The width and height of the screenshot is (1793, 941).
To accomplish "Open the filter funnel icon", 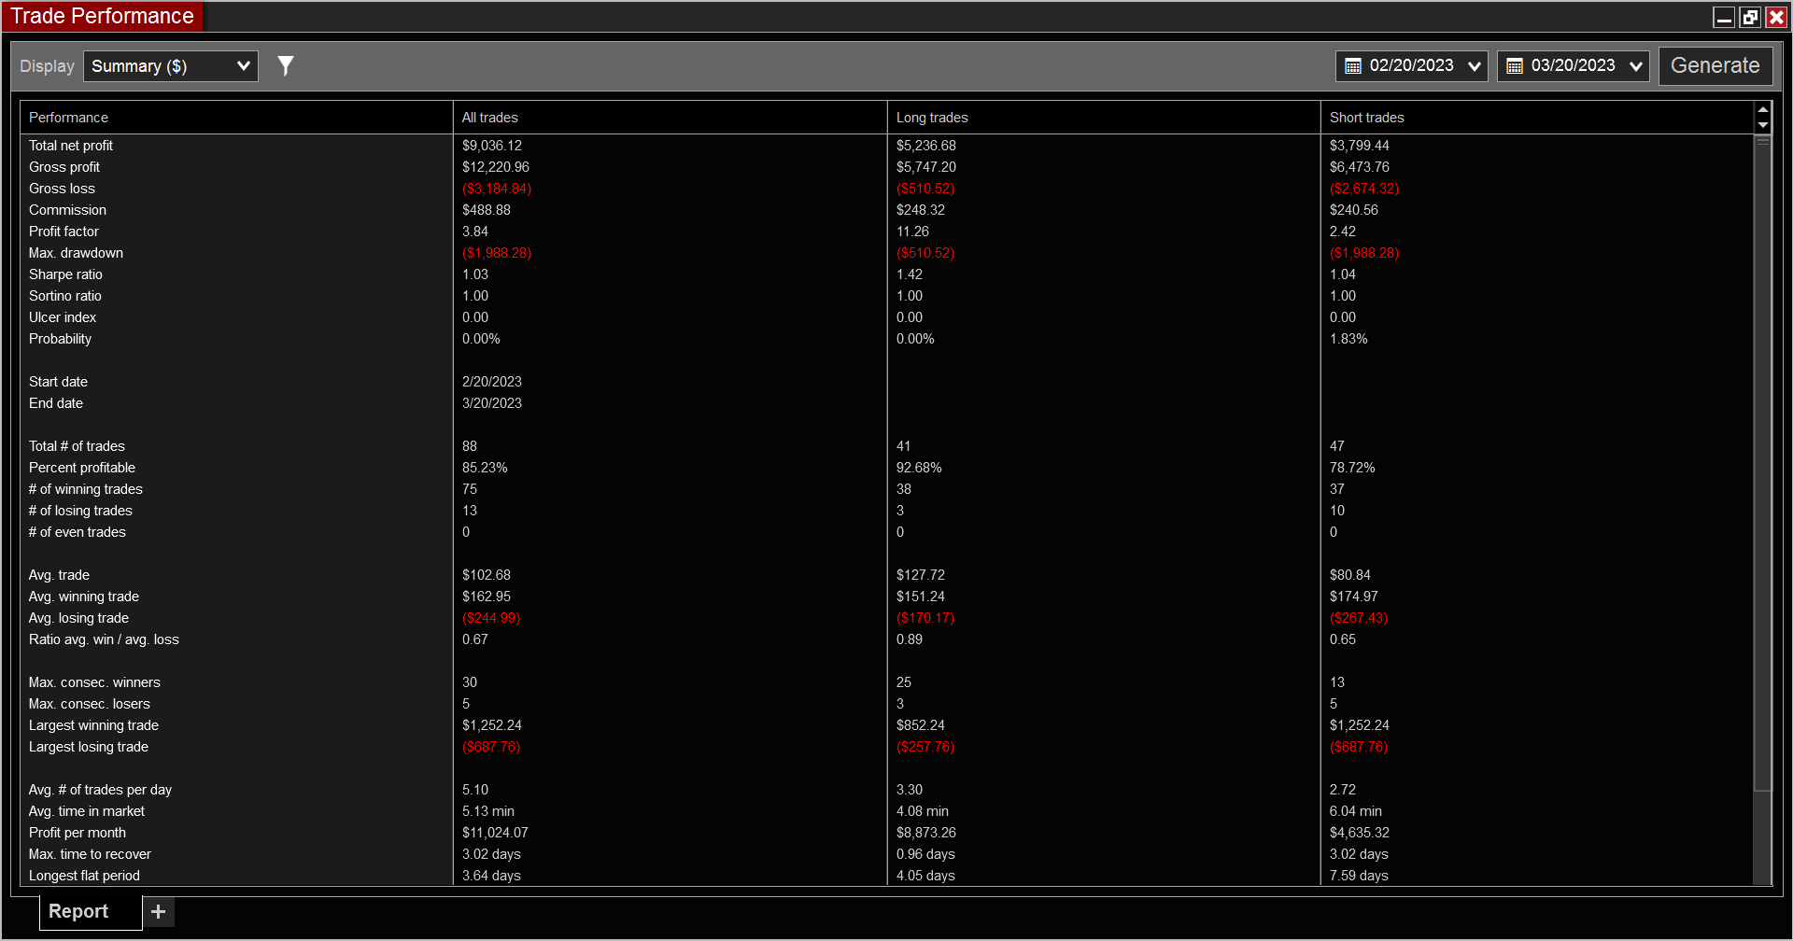I will click(286, 65).
